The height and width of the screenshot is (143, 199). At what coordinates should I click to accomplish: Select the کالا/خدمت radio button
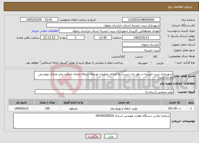[x=129, y=56]
